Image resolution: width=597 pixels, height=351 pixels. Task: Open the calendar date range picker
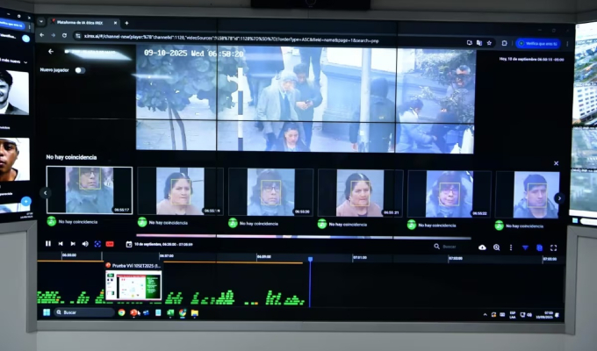tap(129, 244)
